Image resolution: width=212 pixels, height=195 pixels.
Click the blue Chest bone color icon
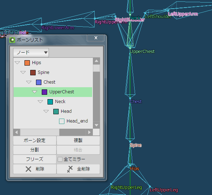(39, 82)
